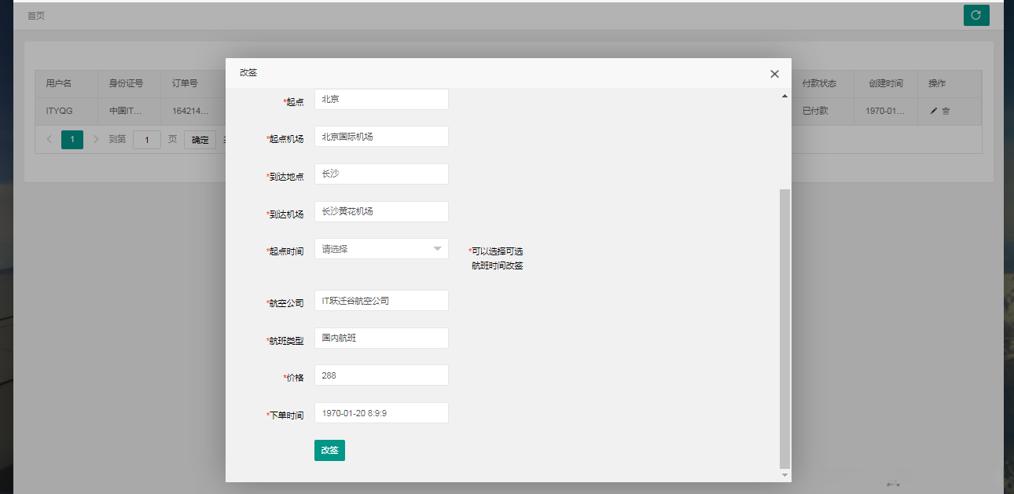Select page 1 in the pagination bar
The width and height of the screenshot is (1014, 494).
(72, 138)
